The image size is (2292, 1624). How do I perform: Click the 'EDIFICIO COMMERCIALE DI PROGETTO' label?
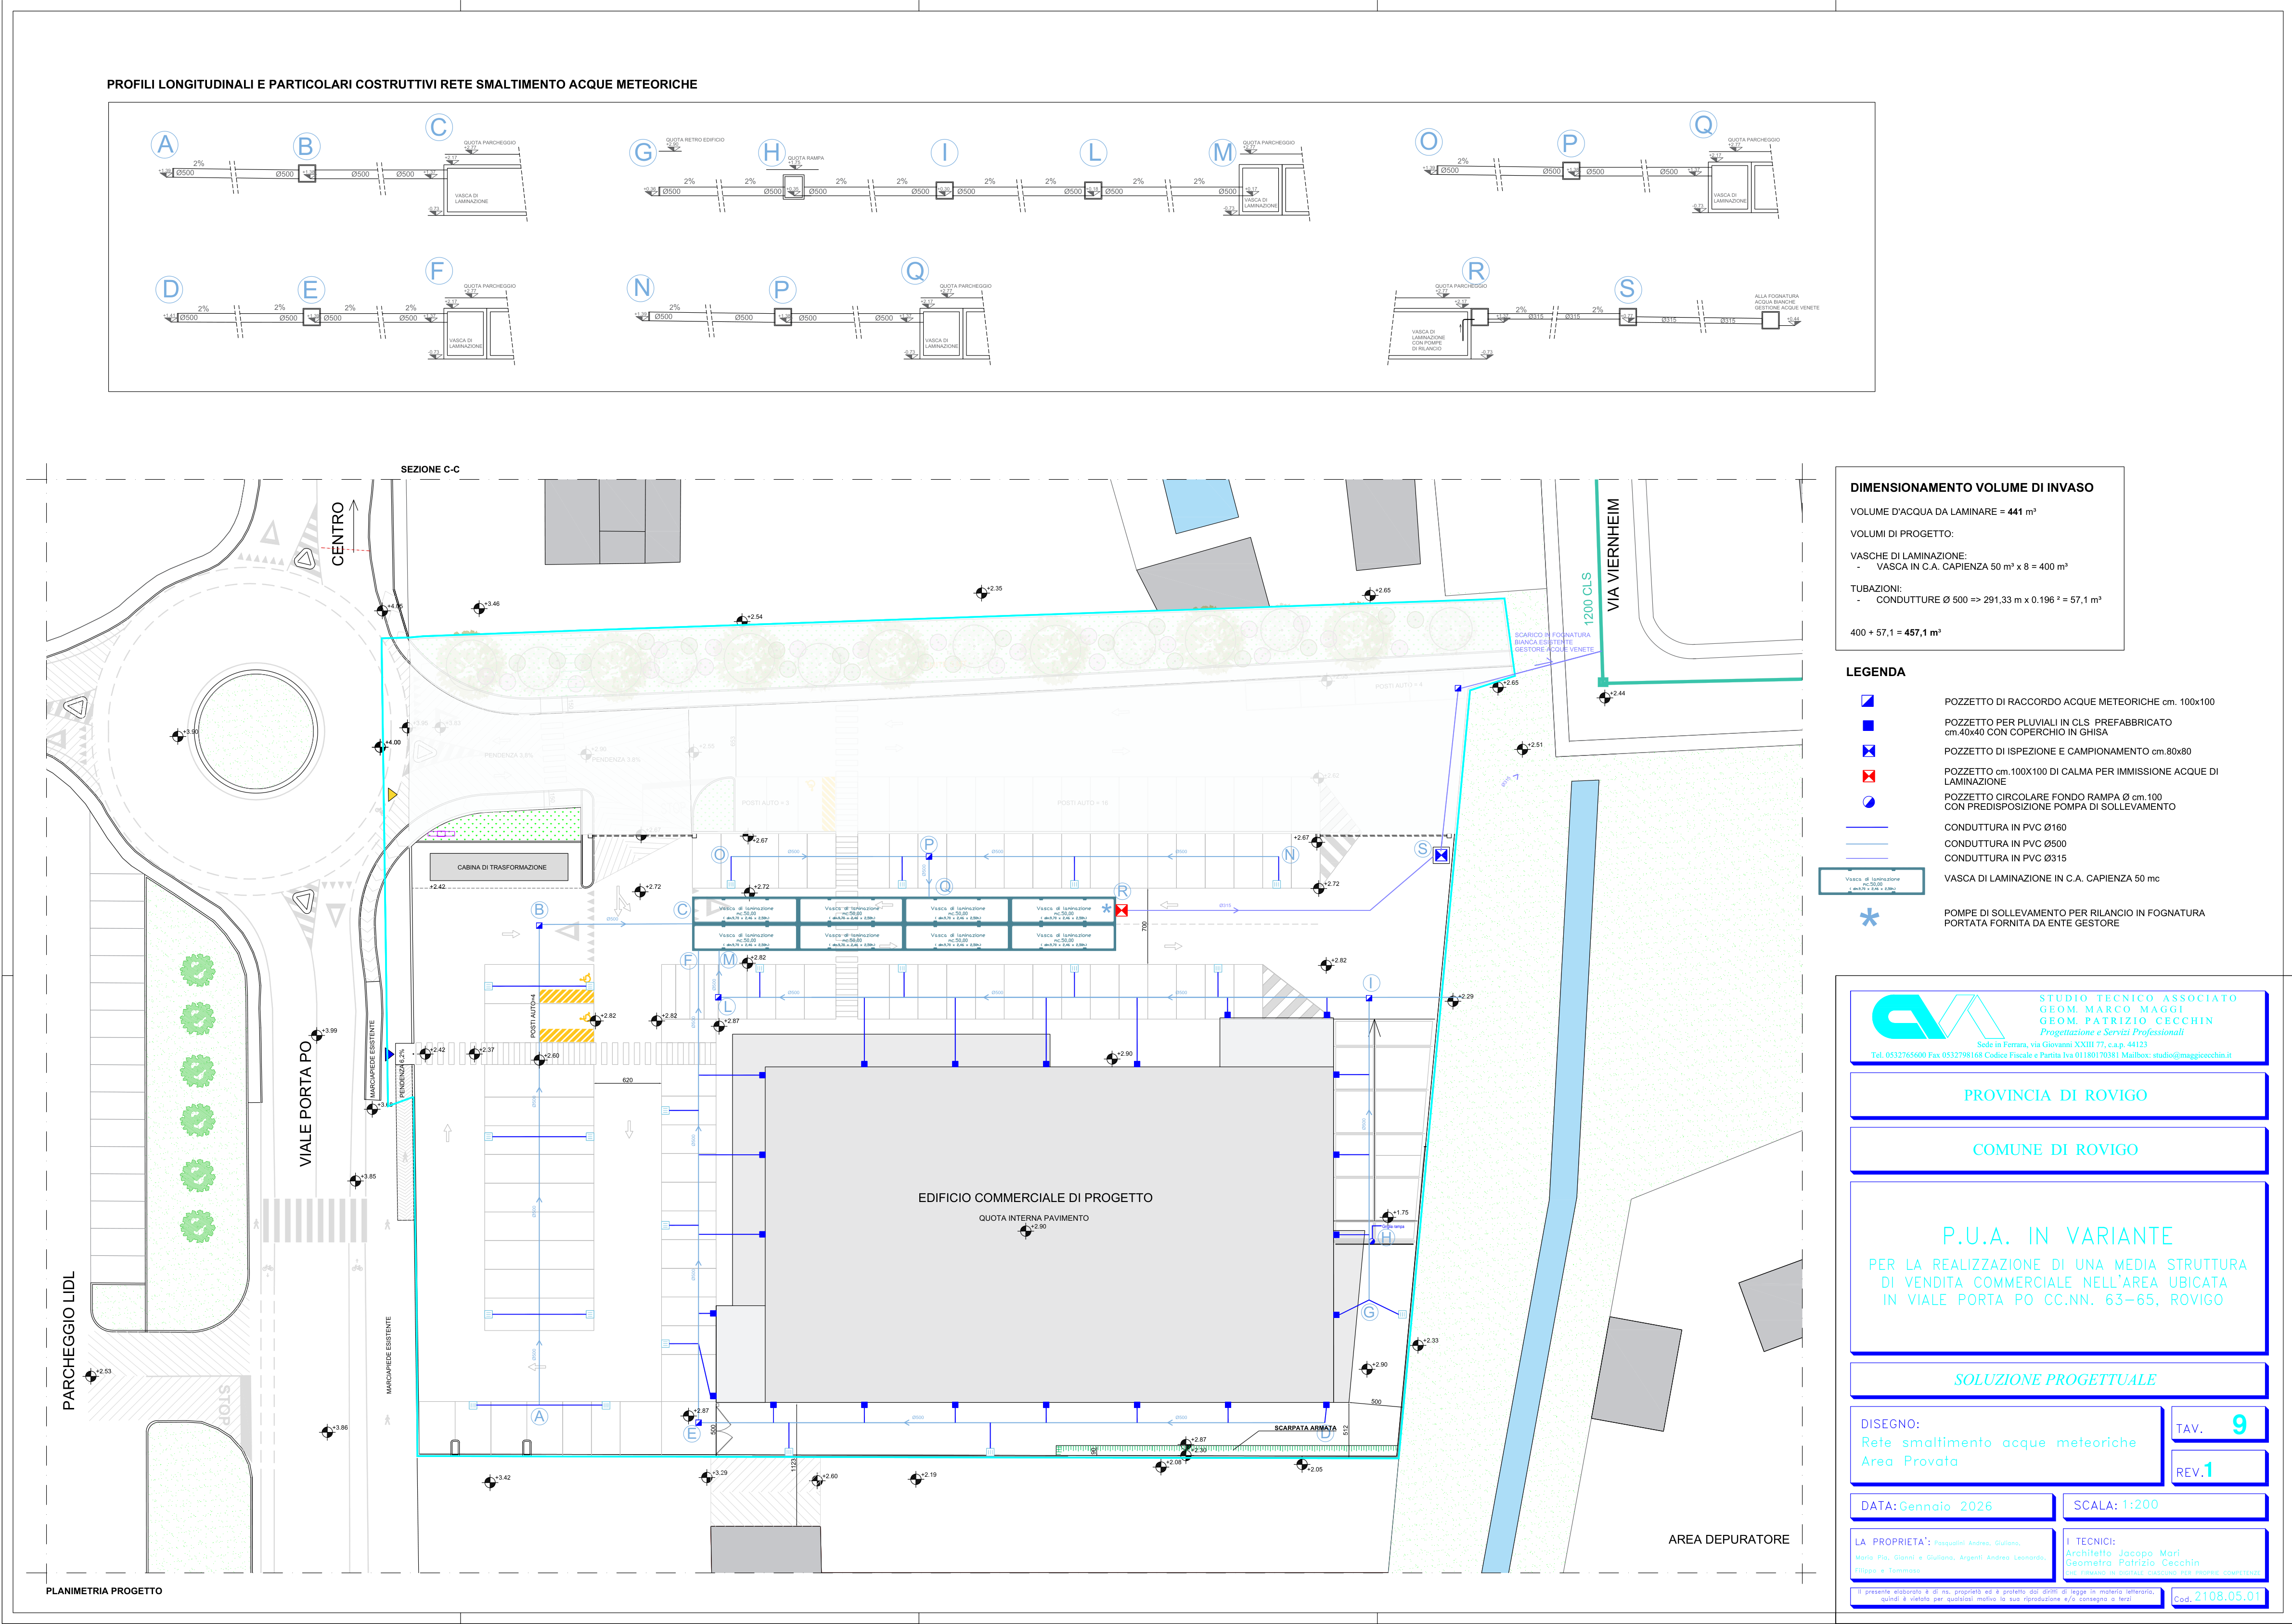coord(1035,1198)
